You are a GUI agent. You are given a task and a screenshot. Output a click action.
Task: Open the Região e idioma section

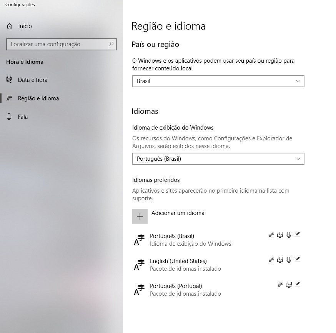[x=38, y=98]
